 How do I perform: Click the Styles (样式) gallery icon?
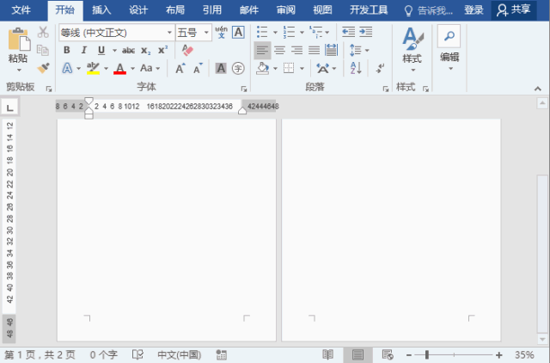pyautogui.click(x=412, y=39)
